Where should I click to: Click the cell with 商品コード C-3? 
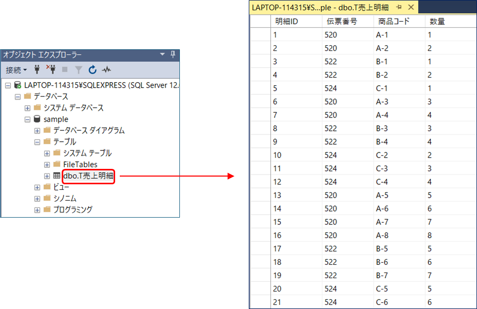click(x=399, y=168)
